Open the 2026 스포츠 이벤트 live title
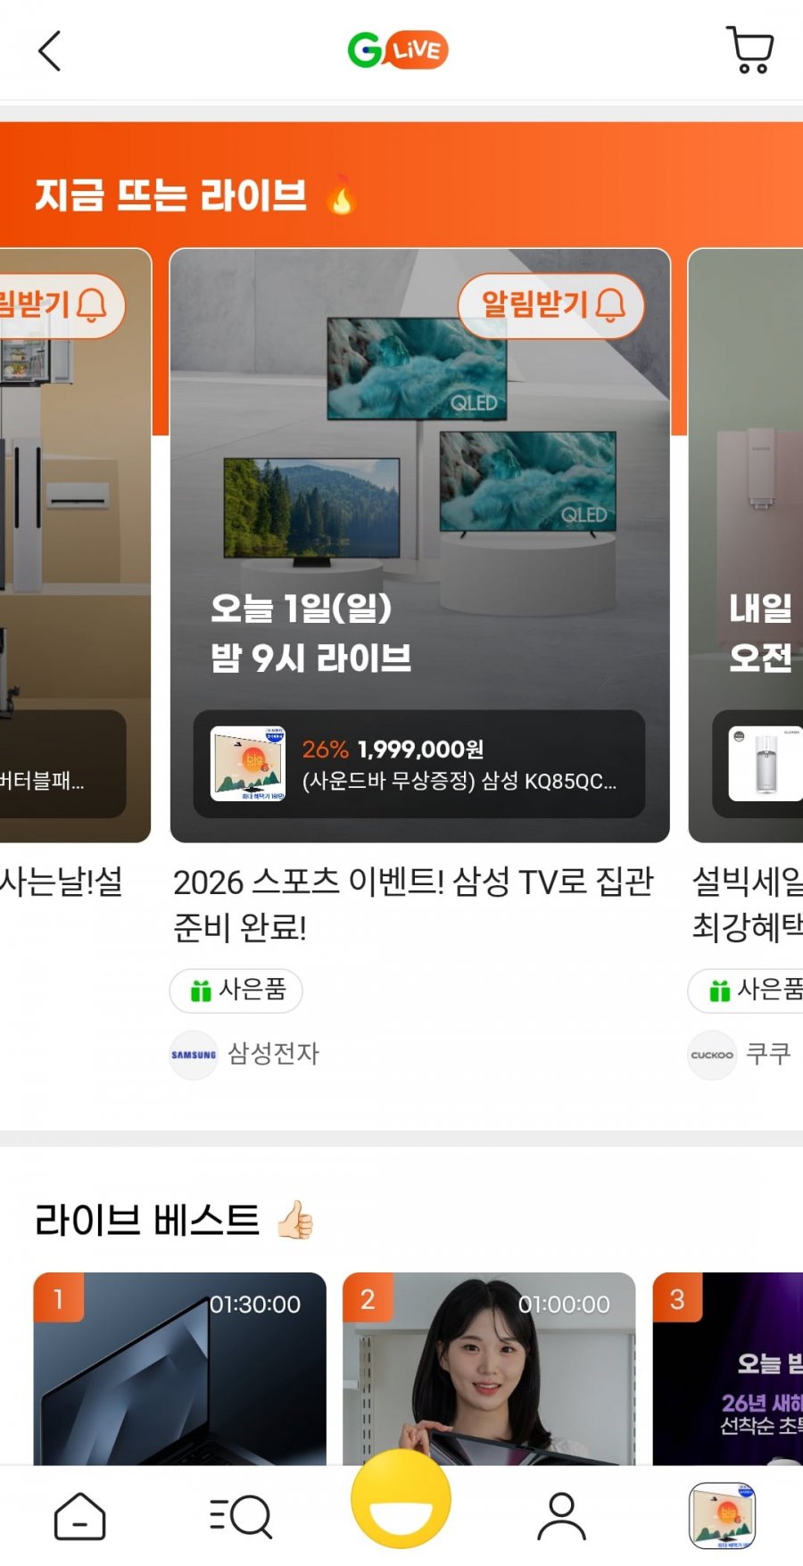This screenshot has width=803, height=1566. (x=413, y=904)
